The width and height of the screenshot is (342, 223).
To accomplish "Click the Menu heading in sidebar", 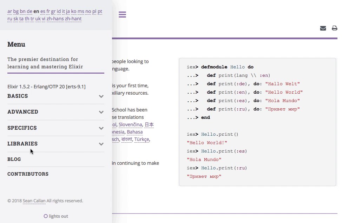I will point(17,45).
